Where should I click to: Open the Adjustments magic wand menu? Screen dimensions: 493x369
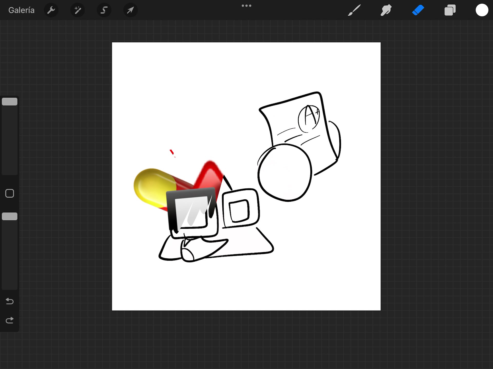pos(78,10)
